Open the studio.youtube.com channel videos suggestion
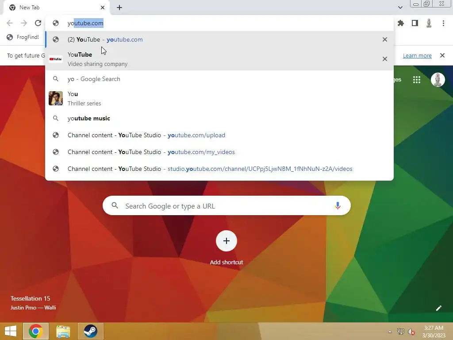This screenshot has height=340, width=453. point(219,169)
